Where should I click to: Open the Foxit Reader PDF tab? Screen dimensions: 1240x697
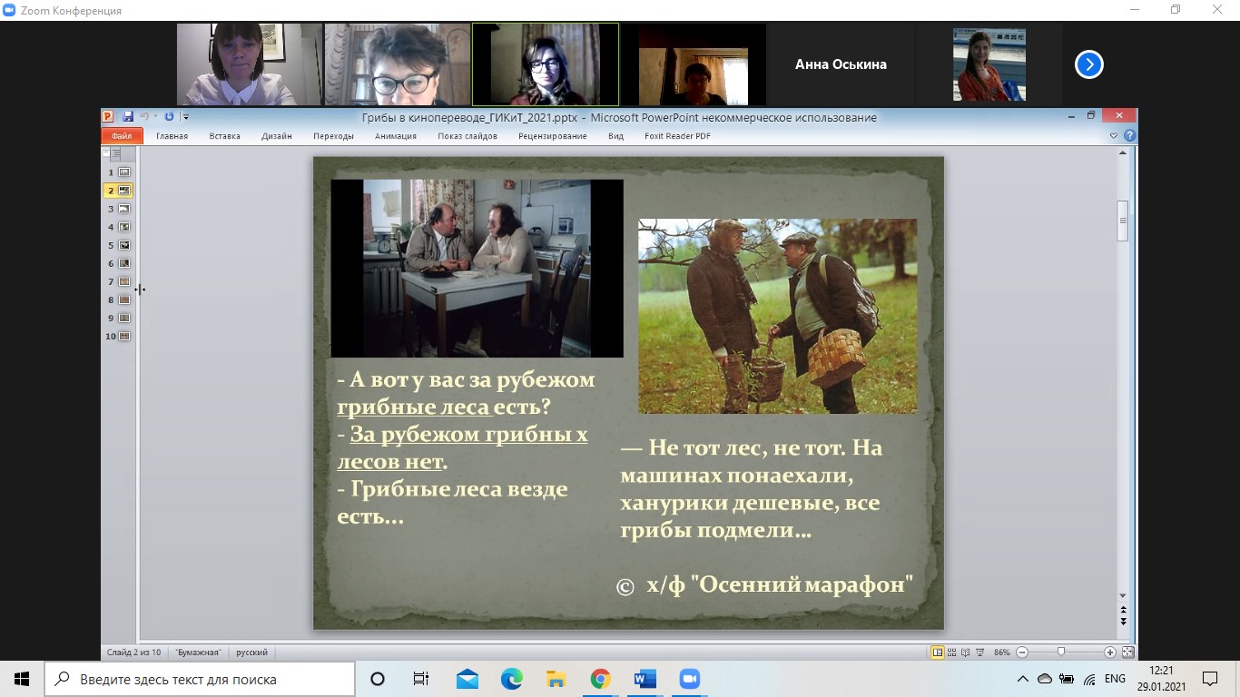coord(677,136)
